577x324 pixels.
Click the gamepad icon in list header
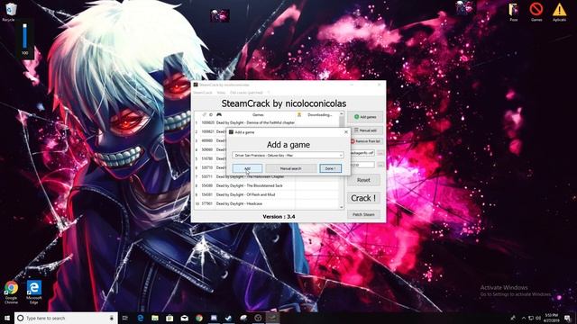219,114
